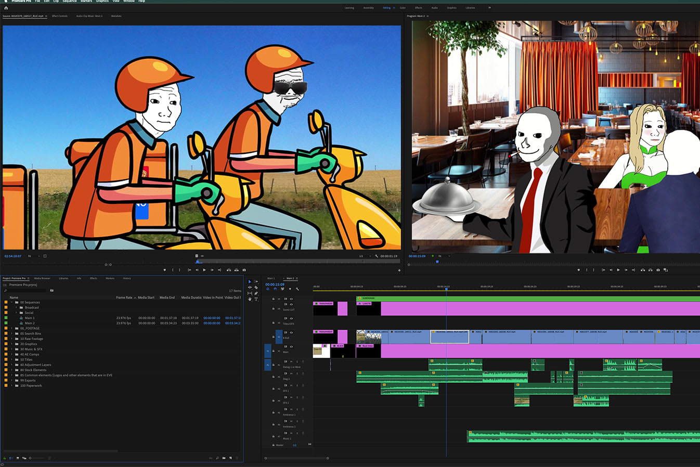Toggle lock on the Main video track
Viewport: 700px width, 467px height.
(274, 351)
